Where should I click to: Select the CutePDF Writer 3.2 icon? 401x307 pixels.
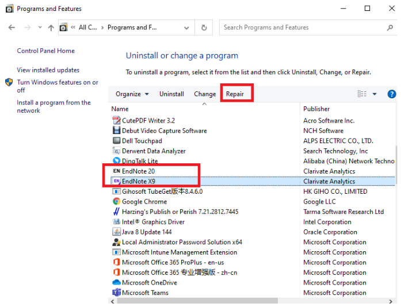[116, 121]
